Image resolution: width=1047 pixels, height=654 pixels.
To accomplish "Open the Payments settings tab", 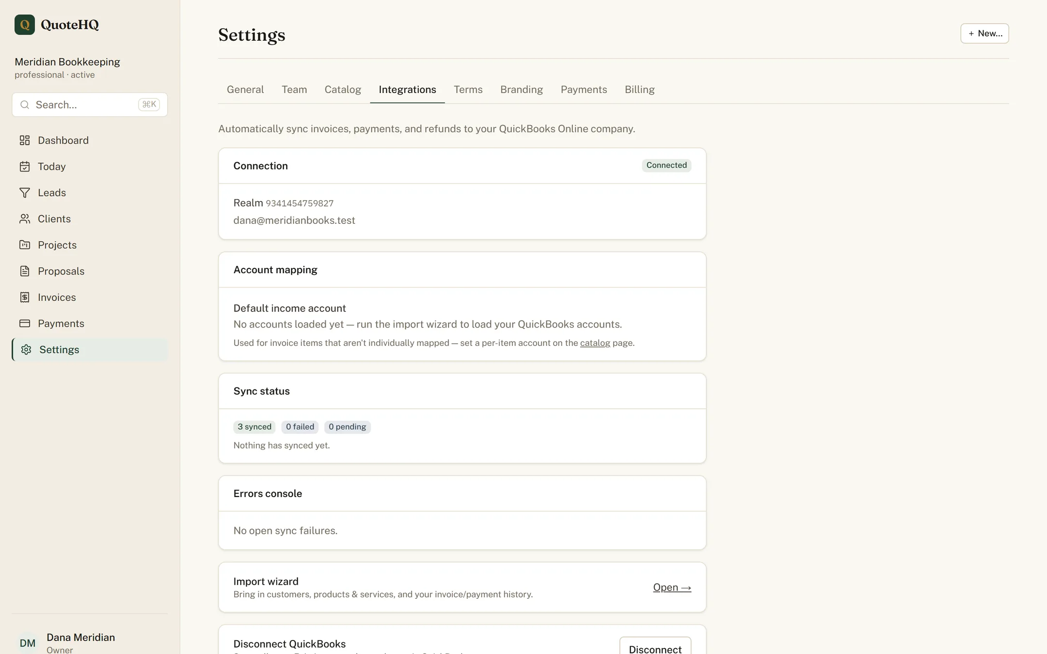I will click(584, 90).
